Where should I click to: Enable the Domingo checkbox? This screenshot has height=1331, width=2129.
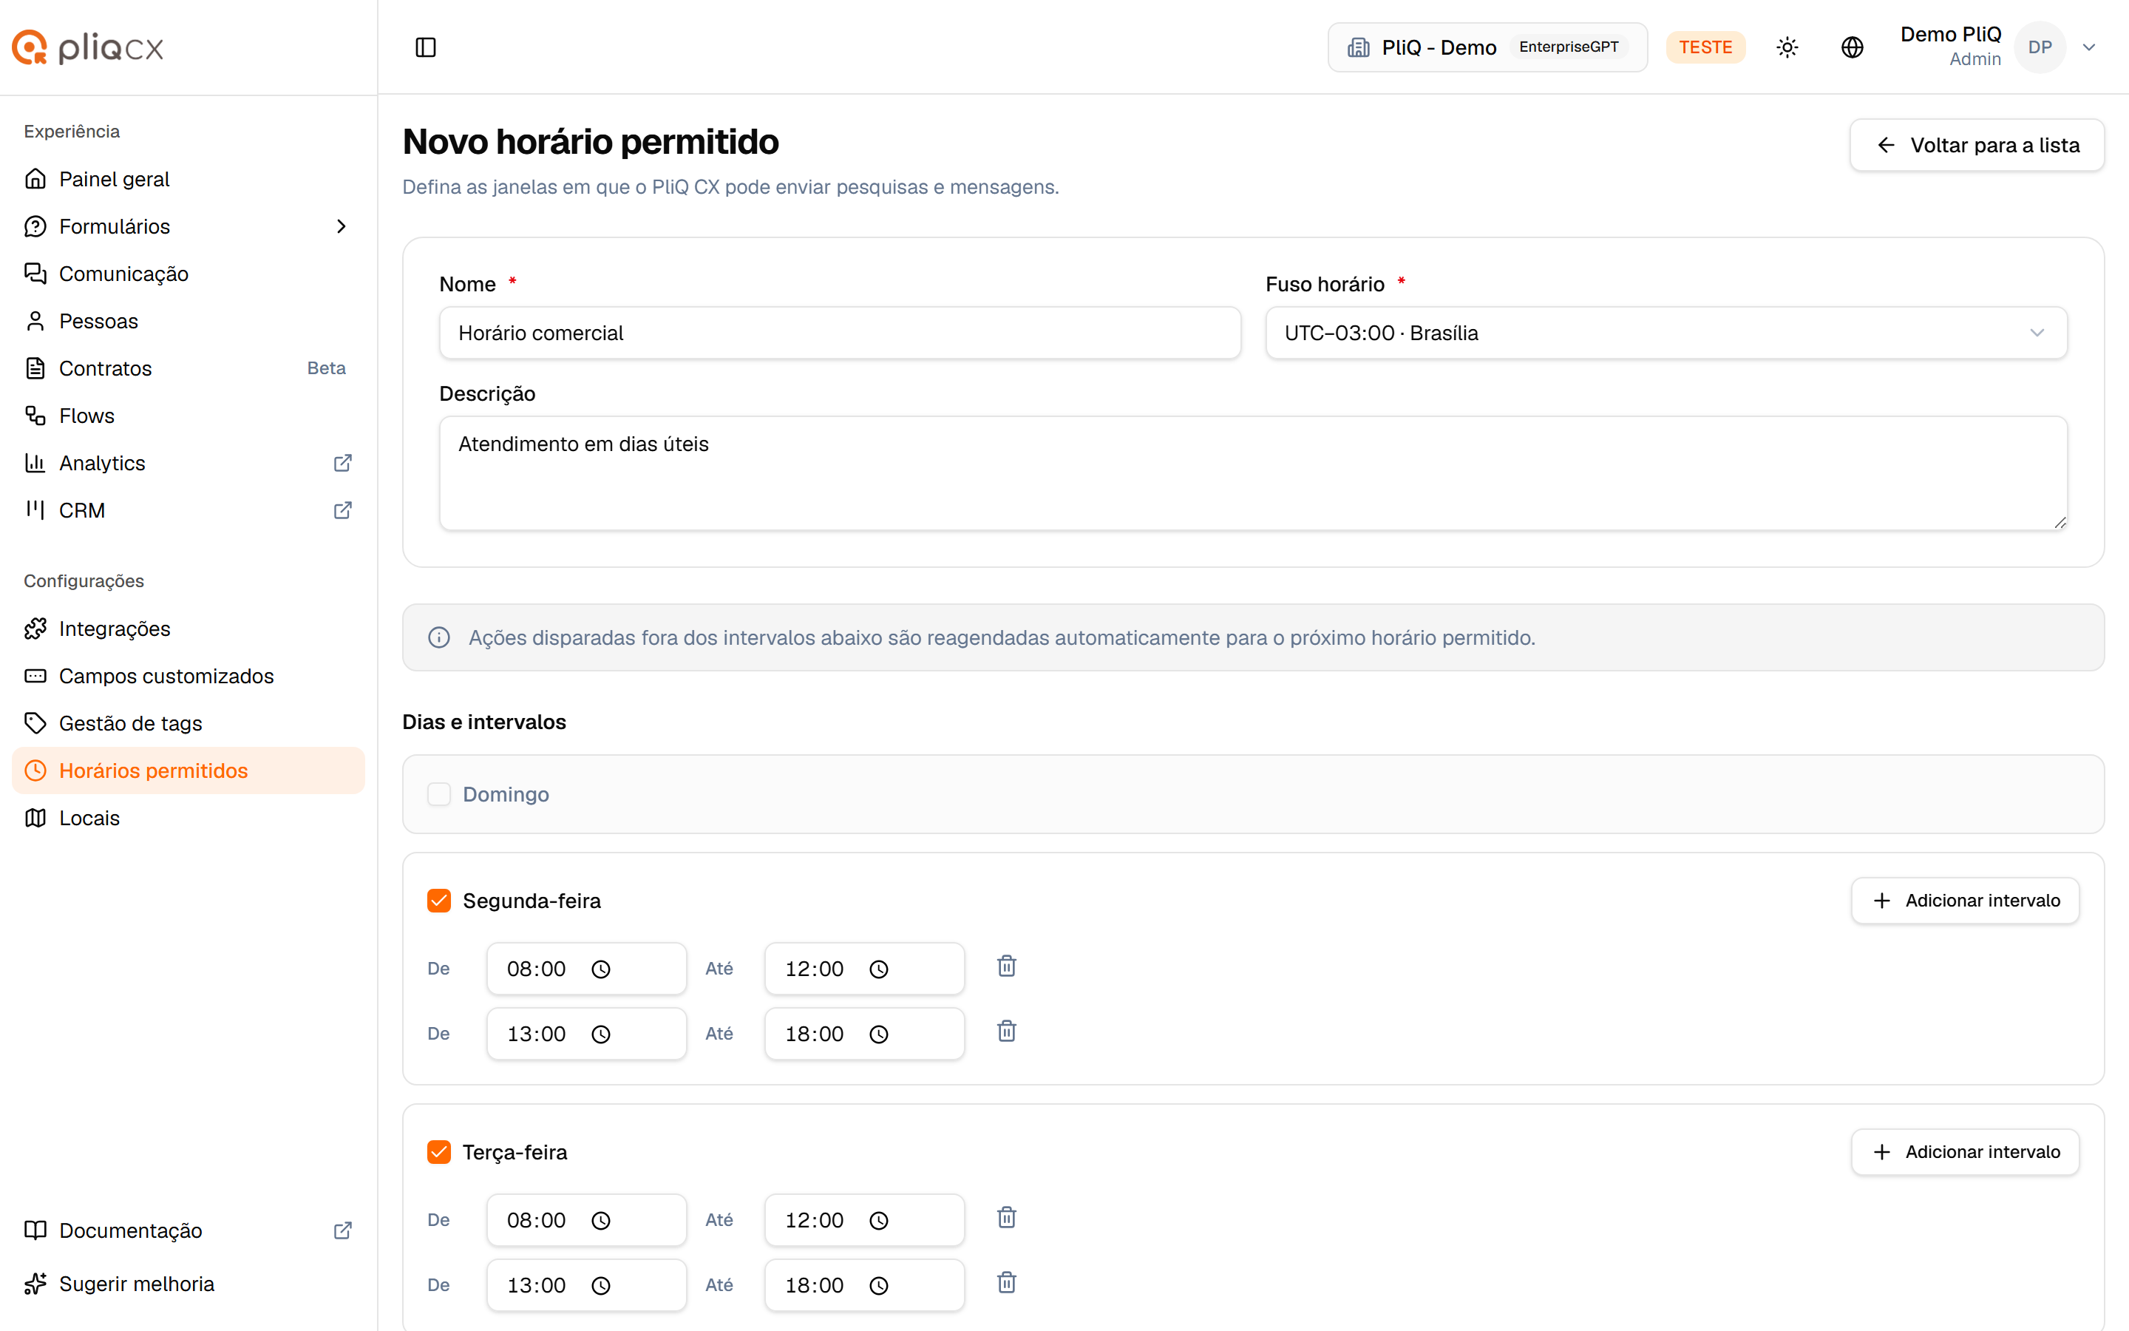[439, 794]
